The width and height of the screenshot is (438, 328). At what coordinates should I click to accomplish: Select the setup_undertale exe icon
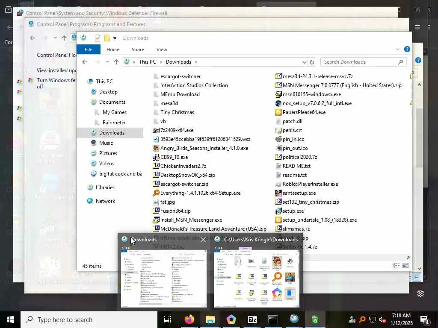pyautogui.click(x=278, y=220)
